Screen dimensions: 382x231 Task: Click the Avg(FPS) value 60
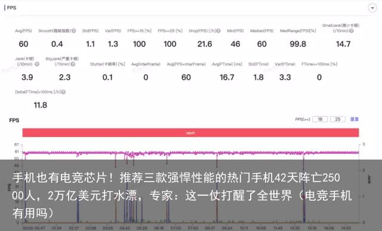[23, 44]
